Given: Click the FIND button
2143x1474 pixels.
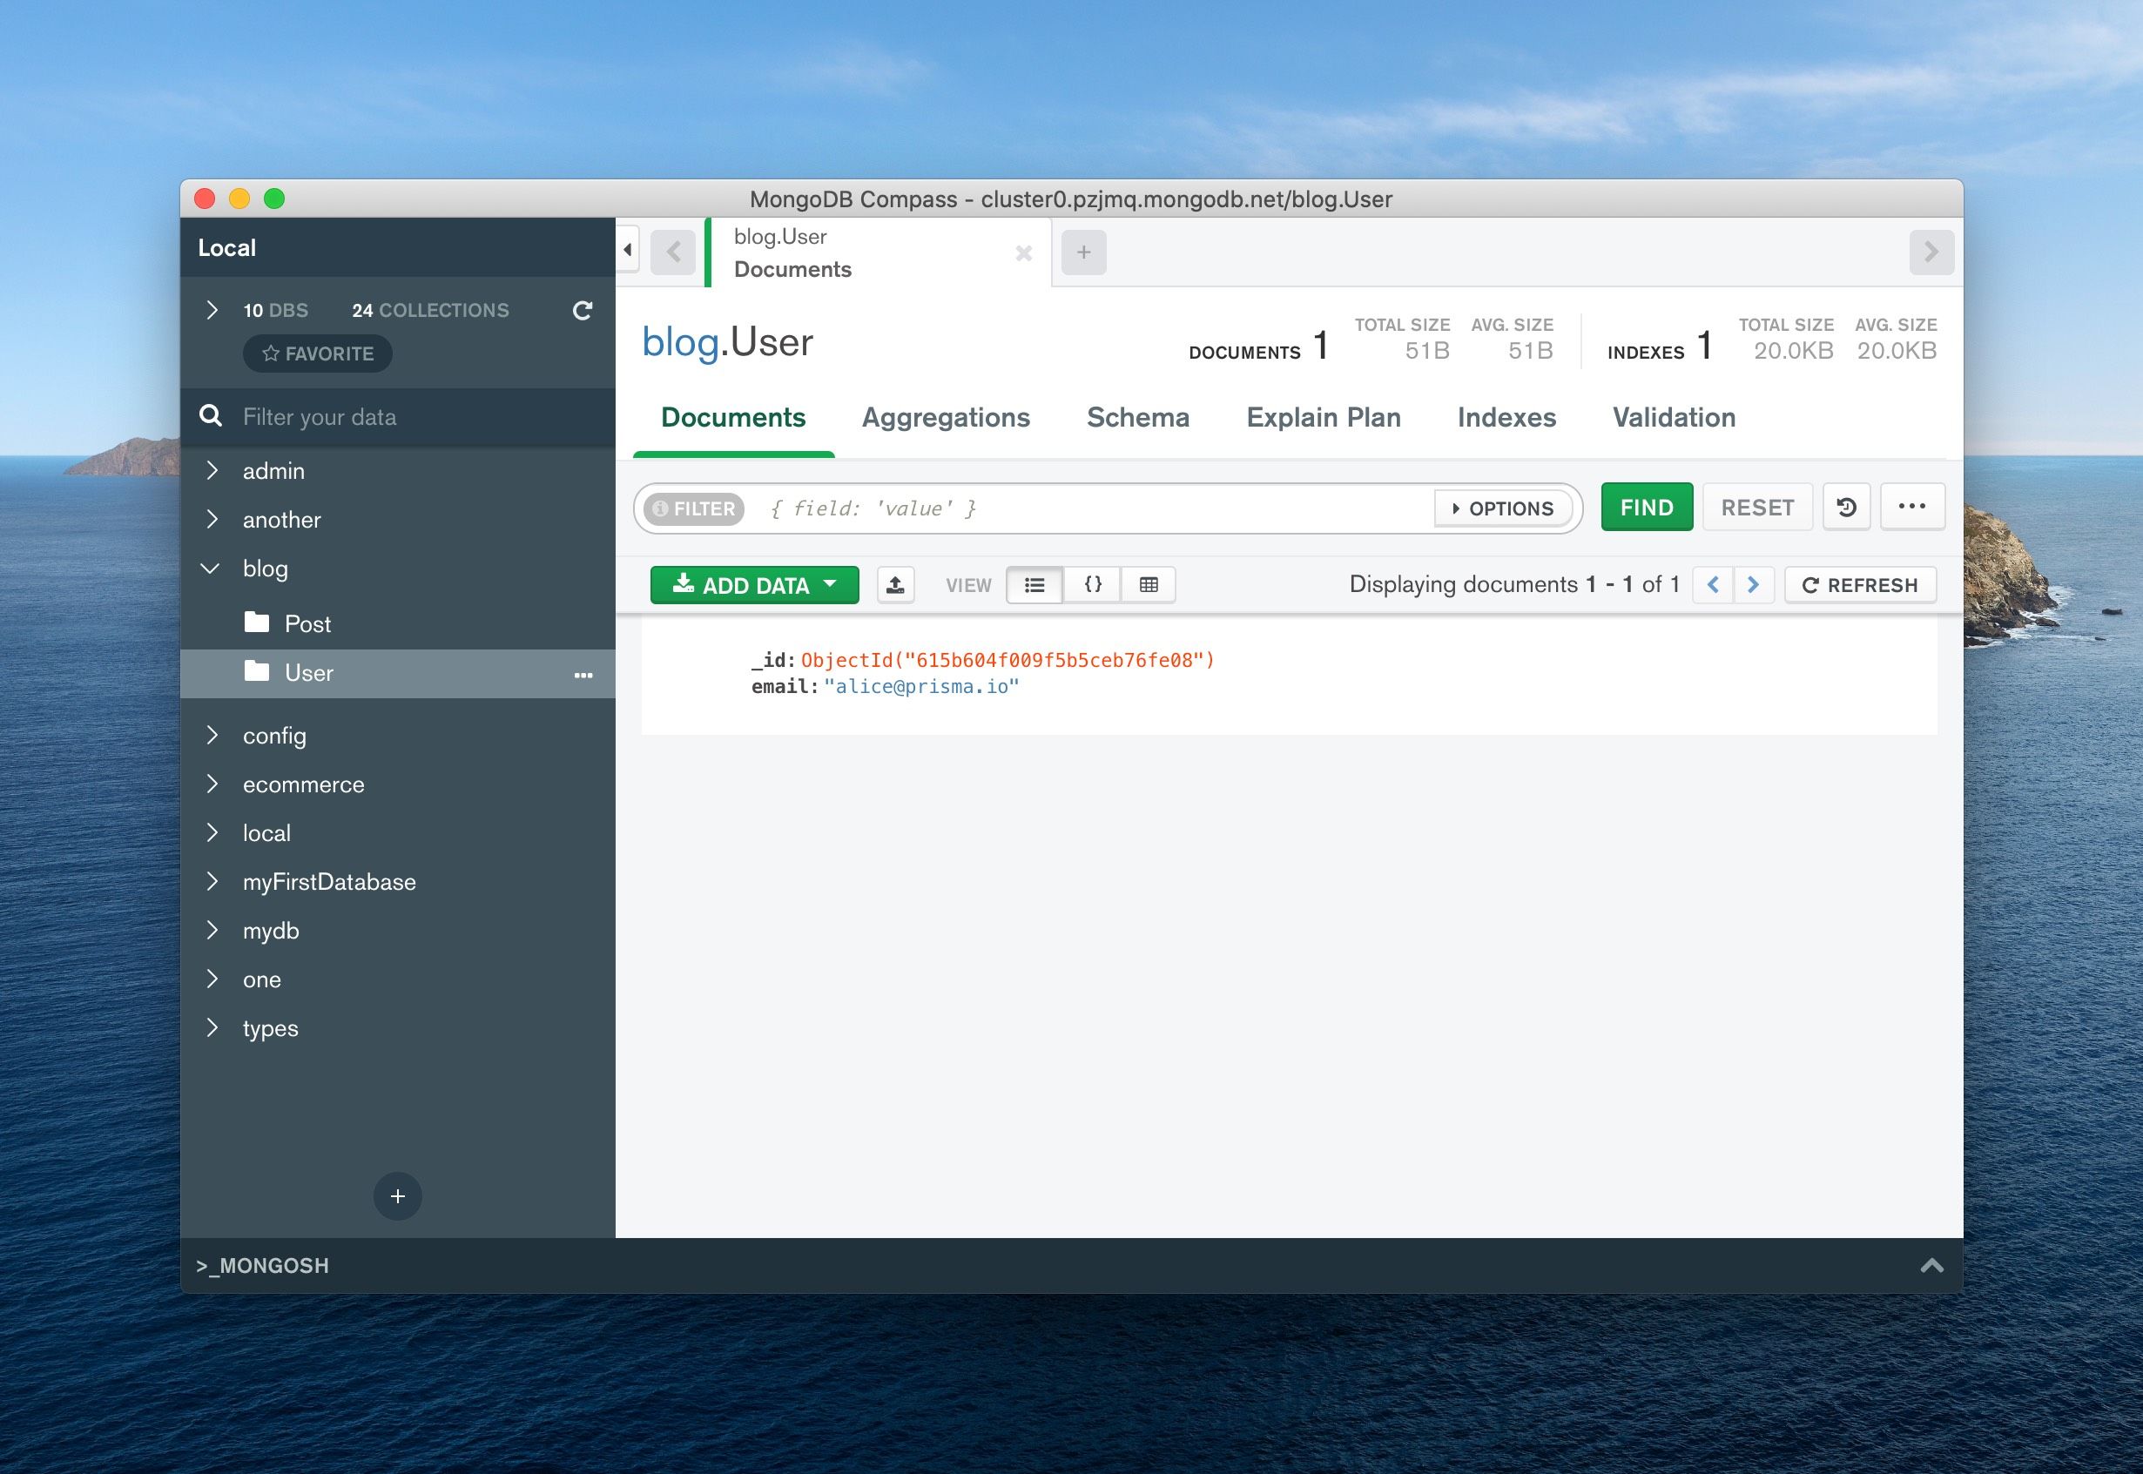Looking at the screenshot, I should pyautogui.click(x=1647, y=507).
